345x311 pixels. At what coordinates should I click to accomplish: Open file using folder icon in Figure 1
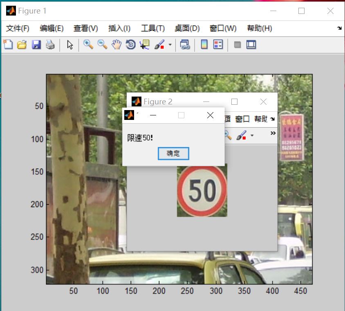(x=22, y=45)
